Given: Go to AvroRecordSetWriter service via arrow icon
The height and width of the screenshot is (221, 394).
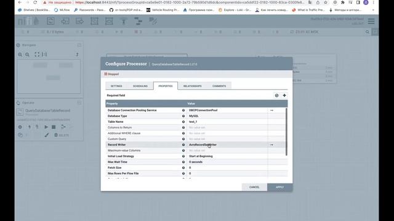Looking at the screenshot, I should [271, 145].
